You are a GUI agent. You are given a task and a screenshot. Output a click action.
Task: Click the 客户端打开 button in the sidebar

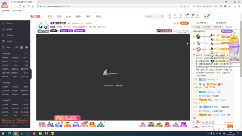8,120
